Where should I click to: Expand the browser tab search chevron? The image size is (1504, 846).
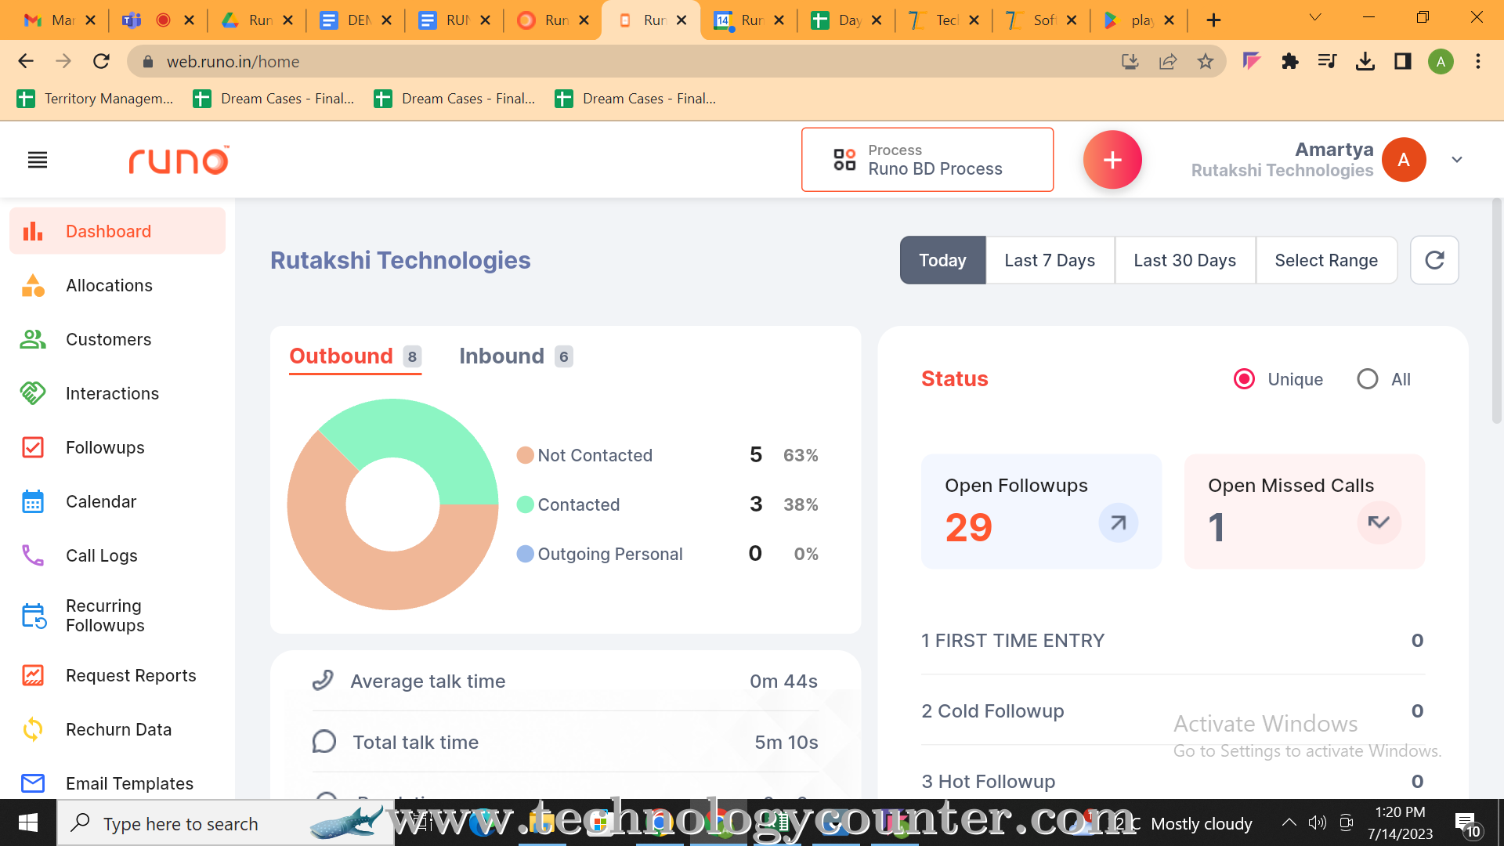point(1315,17)
